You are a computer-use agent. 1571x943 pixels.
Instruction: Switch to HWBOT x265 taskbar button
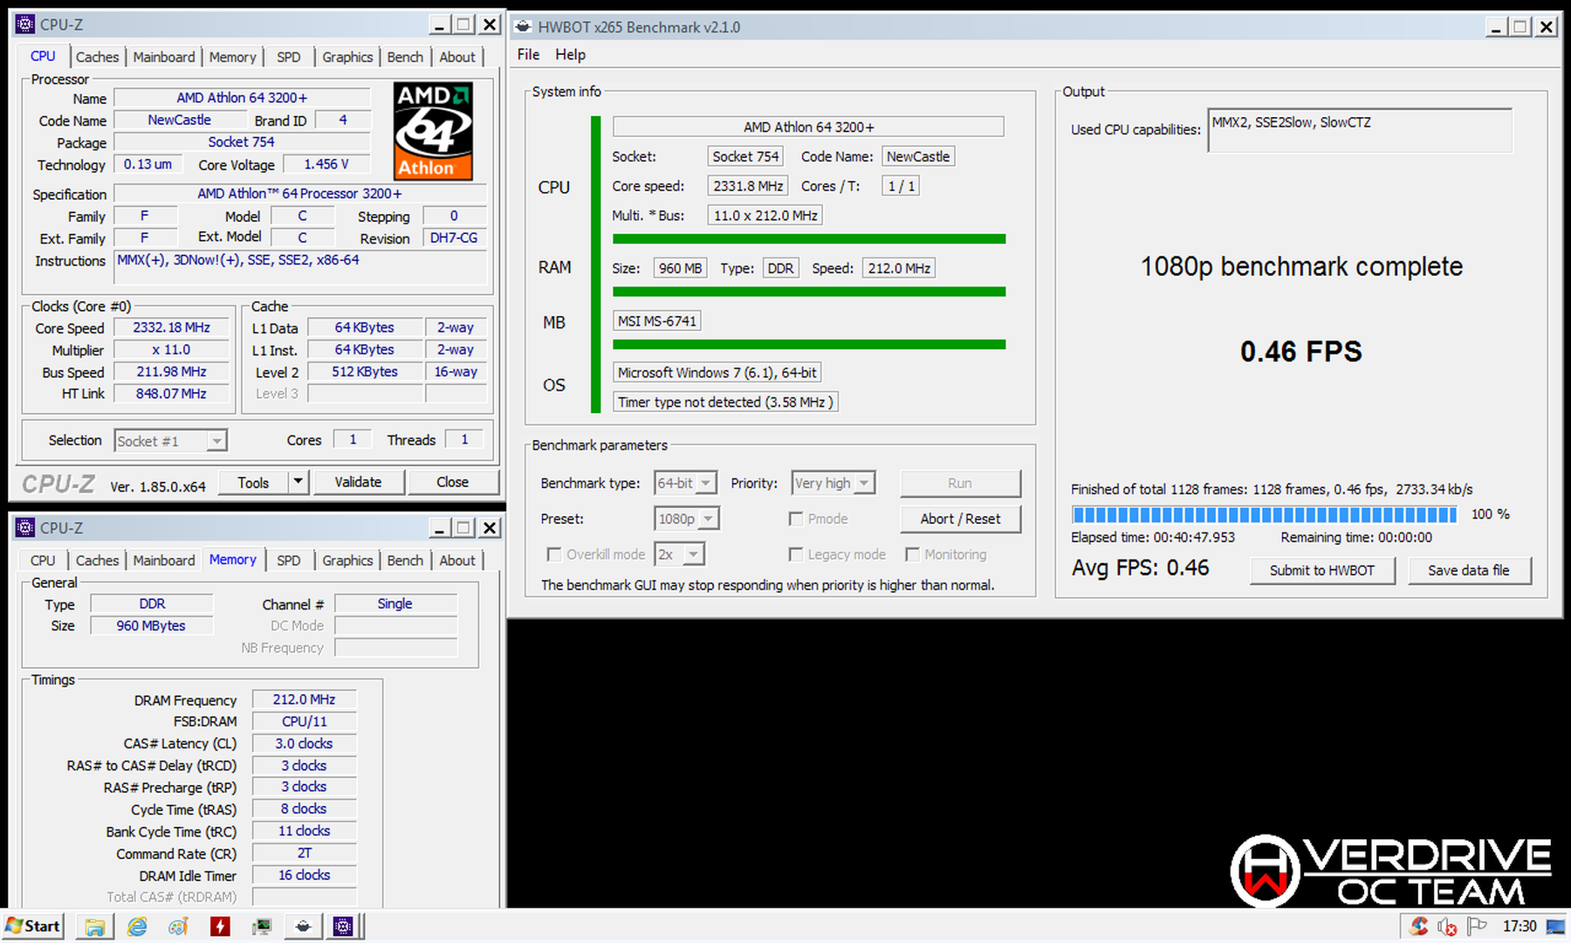tap(303, 926)
